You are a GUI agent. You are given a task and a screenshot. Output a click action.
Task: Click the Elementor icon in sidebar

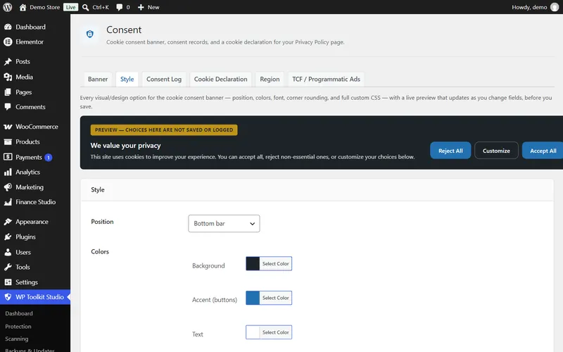8,42
